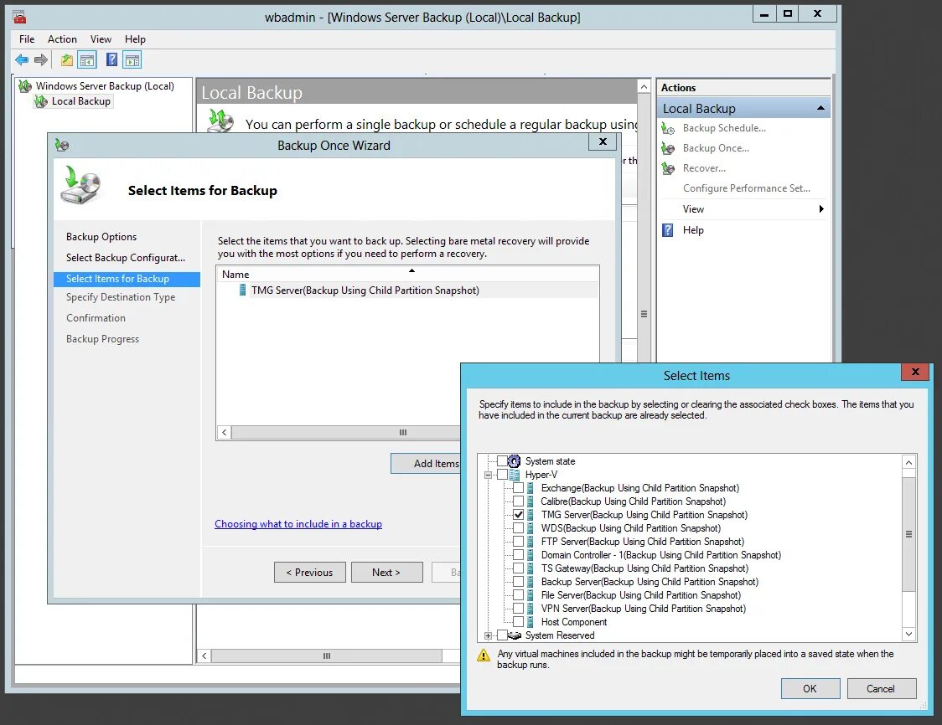Click the Select Items vertical scrollbar thumb
The image size is (942, 725).
point(908,534)
